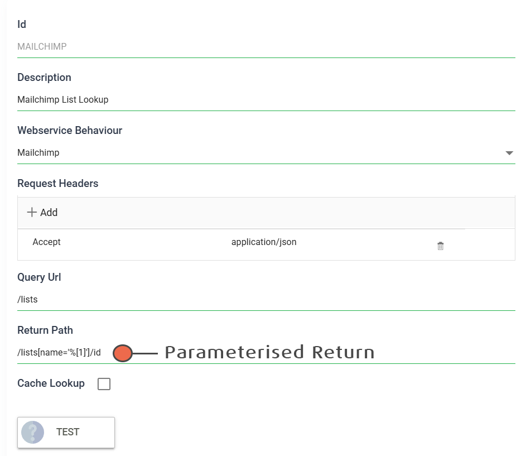Enable the Cache Lookup checkbox
Screen dimensions: 526x456
pos(104,384)
